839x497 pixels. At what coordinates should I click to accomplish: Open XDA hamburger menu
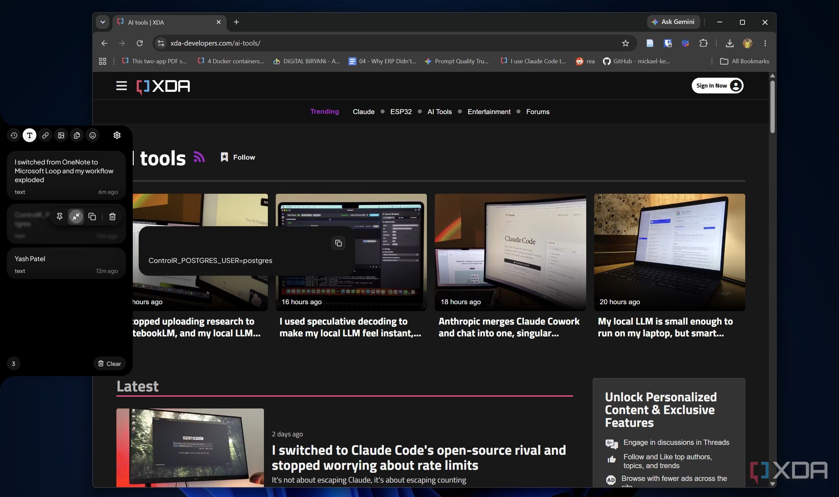(x=121, y=86)
